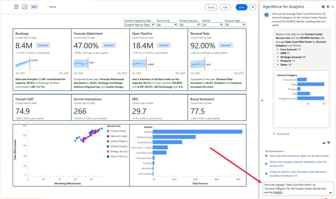336x199 pixels.
Task: Click the Agentforce bot avatar icon
Action: [x=266, y=15]
